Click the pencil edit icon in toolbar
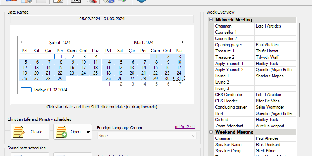312x156 pixels. pyautogui.click(x=57, y=1)
